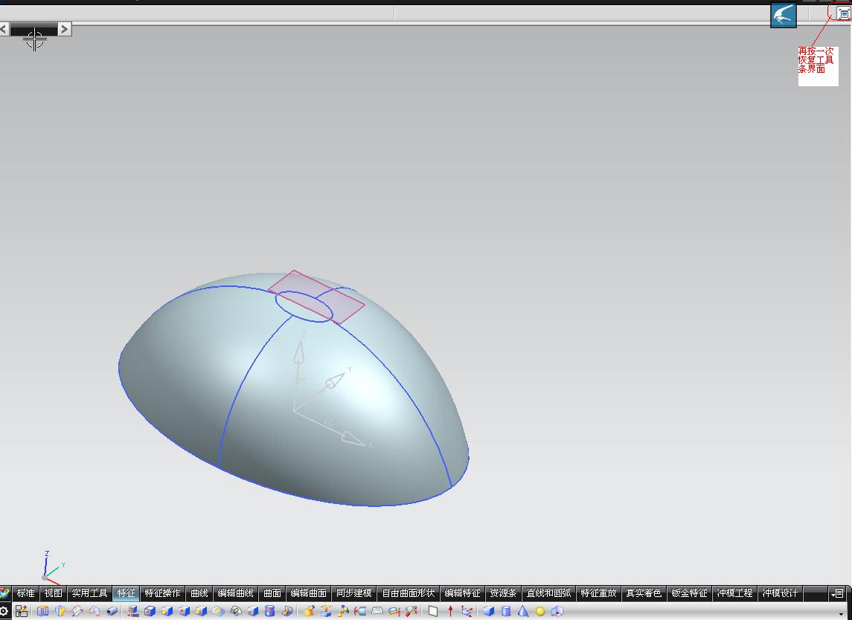Open the 冲模工程 tab
Screen dimensions: 852x620
[x=734, y=592]
